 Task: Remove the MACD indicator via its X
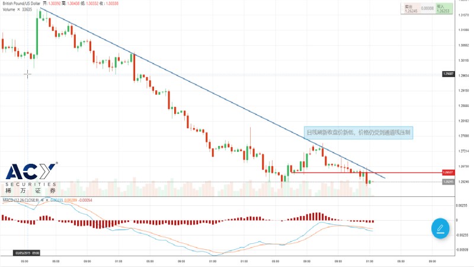(47, 200)
